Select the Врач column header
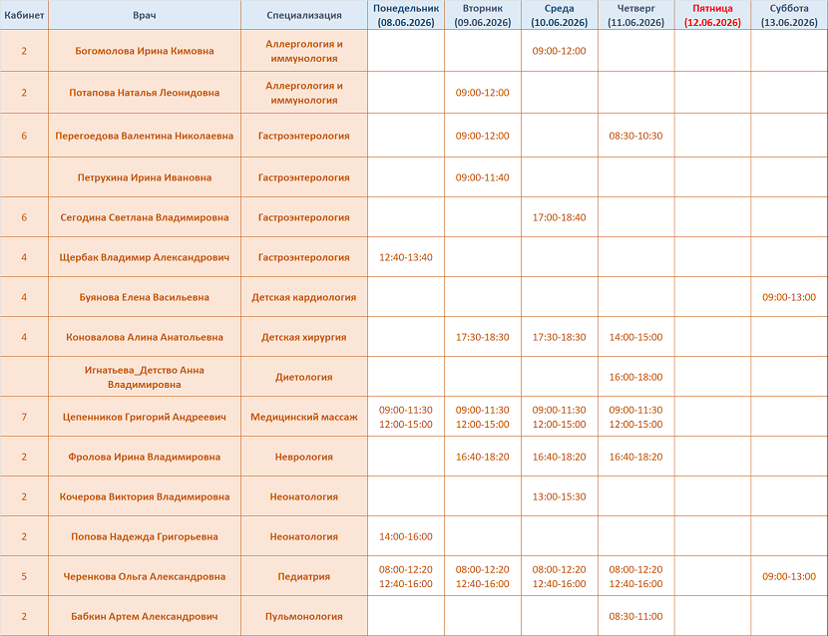This screenshot has width=828, height=636. [145, 15]
